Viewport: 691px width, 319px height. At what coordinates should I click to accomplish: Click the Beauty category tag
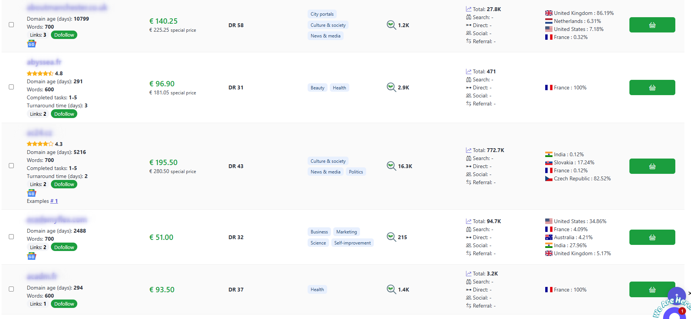coord(317,88)
